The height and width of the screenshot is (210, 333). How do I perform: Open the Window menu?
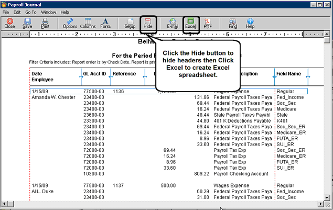pos(48,12)
